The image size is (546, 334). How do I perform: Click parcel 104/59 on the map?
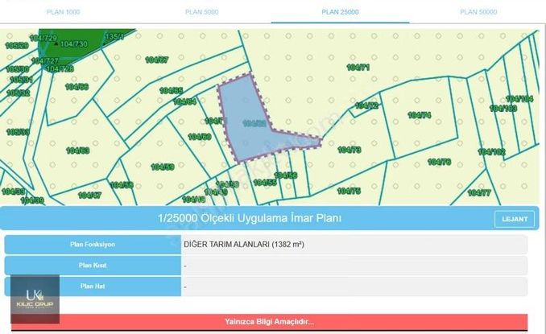(x=162, y=167)
